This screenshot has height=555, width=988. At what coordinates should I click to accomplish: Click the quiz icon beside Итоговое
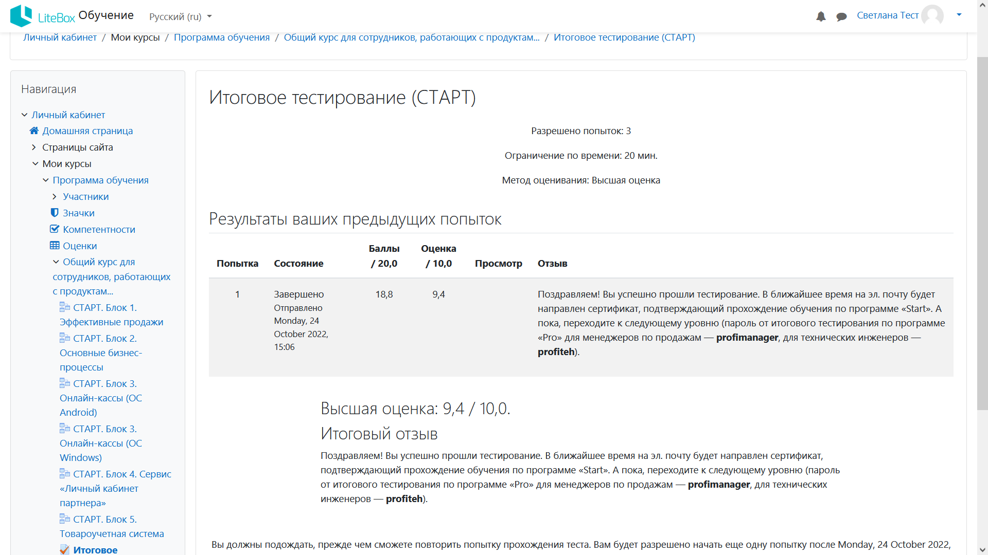pos(65,549)
